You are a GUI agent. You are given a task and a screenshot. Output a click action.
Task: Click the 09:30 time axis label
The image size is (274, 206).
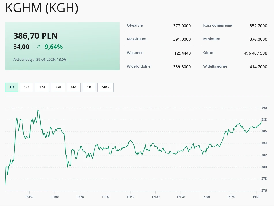[x=29, y=197]
